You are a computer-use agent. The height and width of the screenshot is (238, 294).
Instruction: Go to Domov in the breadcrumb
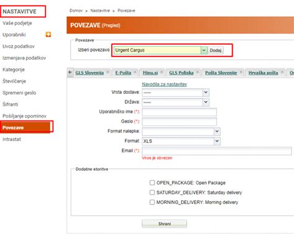click(76, 11)
